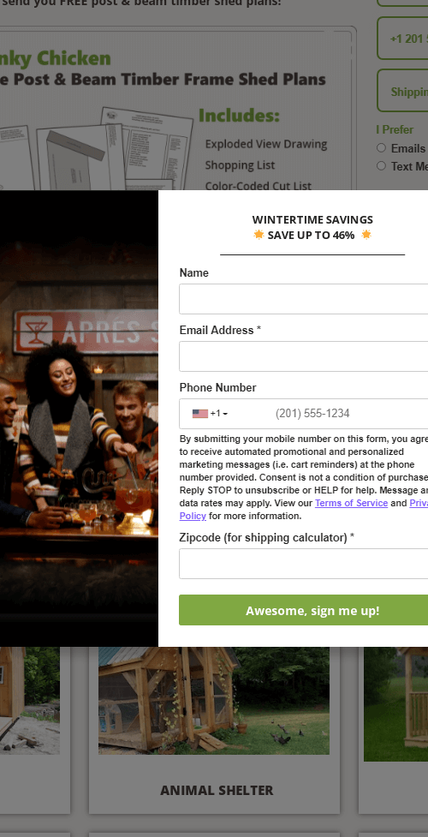Open the Animal Shelter chicken coop thumbnail
This screenshot has height=837, width=428.
[214, 700]
